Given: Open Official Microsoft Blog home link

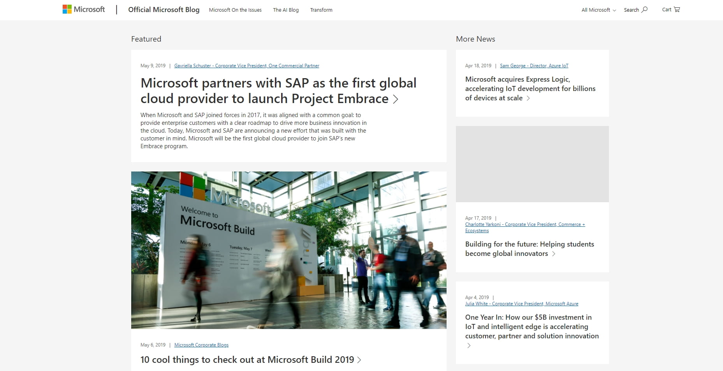Looking at the screenshot, I should click(x=164, y=10).
